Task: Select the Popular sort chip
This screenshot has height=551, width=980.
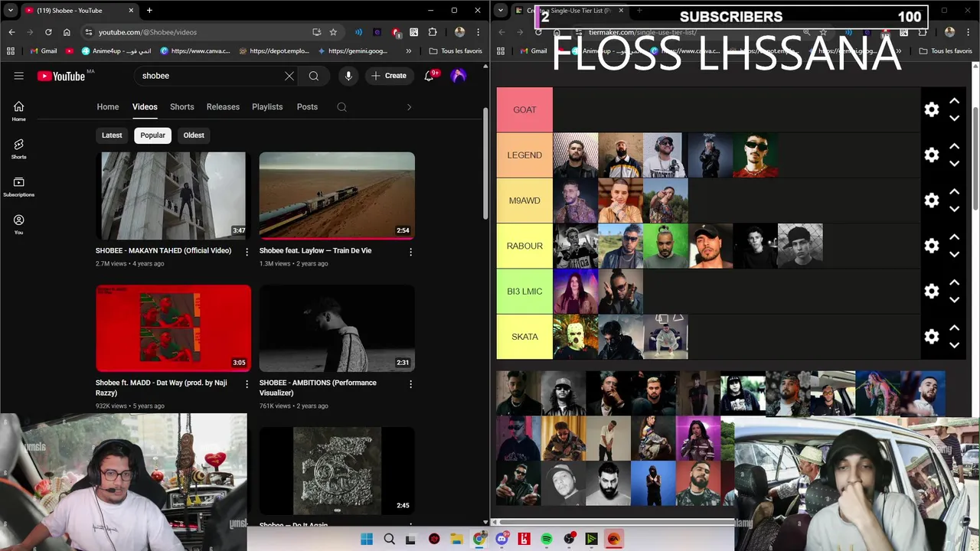Action: point(152,135)
